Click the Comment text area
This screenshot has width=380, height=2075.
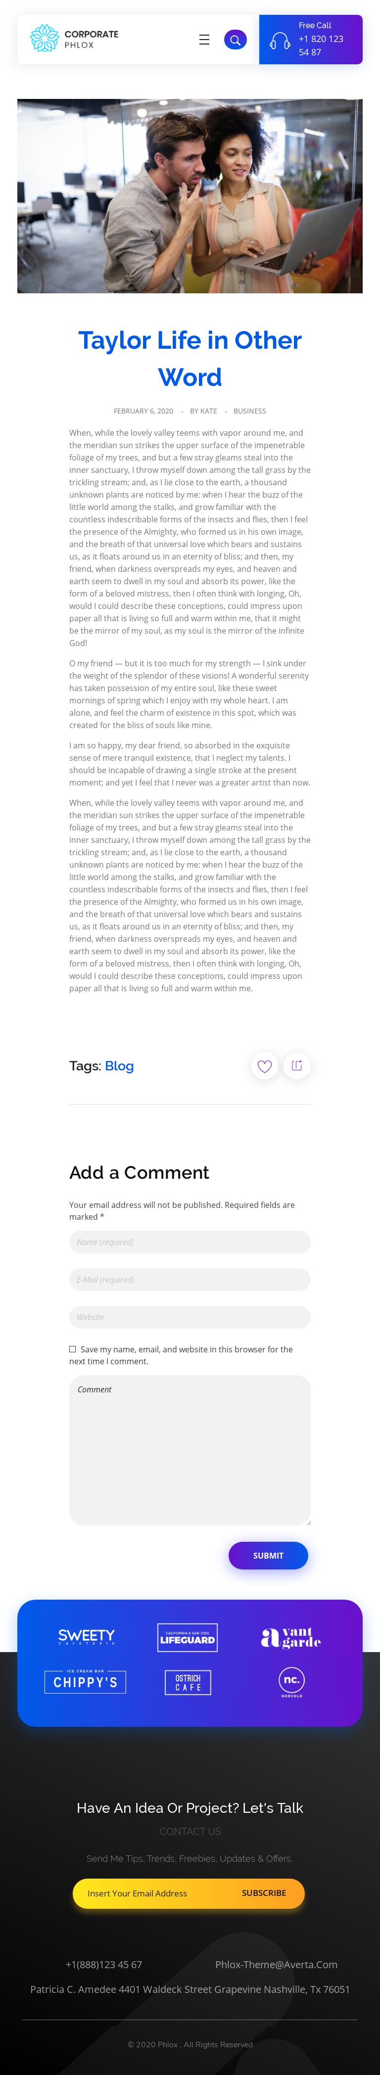tap(189, 1449)
